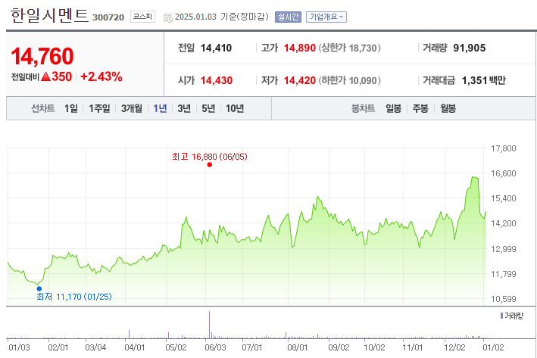
Task: Click the tall volume bar near 06/03
Action: point(209,325)
